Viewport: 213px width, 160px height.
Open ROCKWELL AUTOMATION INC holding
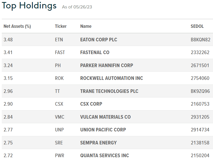pos(111,78)
